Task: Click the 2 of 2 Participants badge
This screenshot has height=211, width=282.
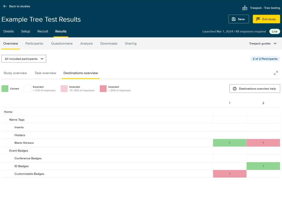Action: point(265,59)
